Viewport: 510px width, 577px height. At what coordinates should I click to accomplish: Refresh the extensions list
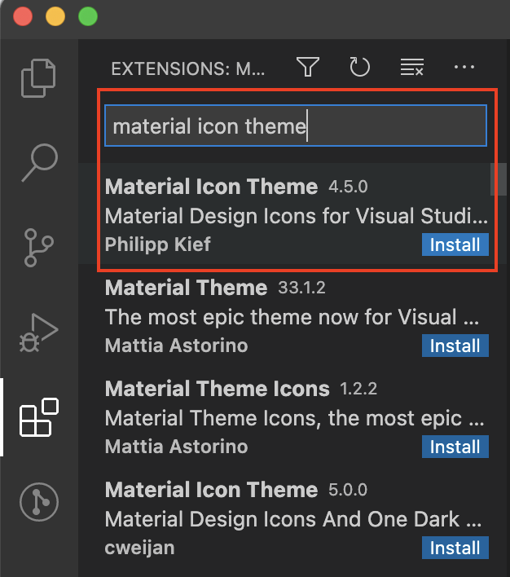(359, 67)
